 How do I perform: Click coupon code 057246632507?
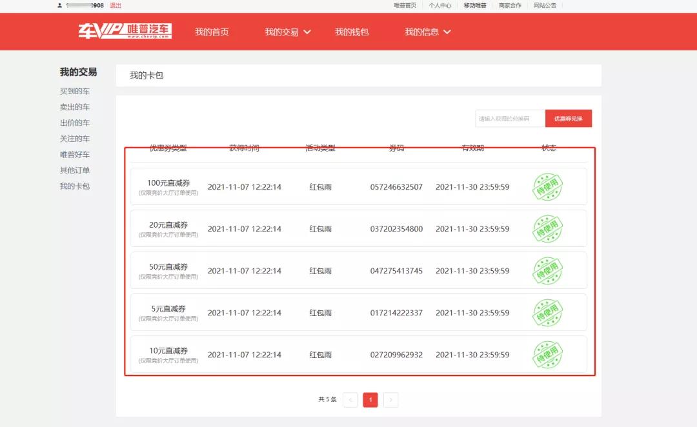click(396, 187)
